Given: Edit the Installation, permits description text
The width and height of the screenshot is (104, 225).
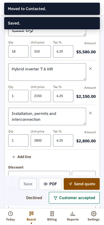Looking at the screenshot, I should (47, 116).
